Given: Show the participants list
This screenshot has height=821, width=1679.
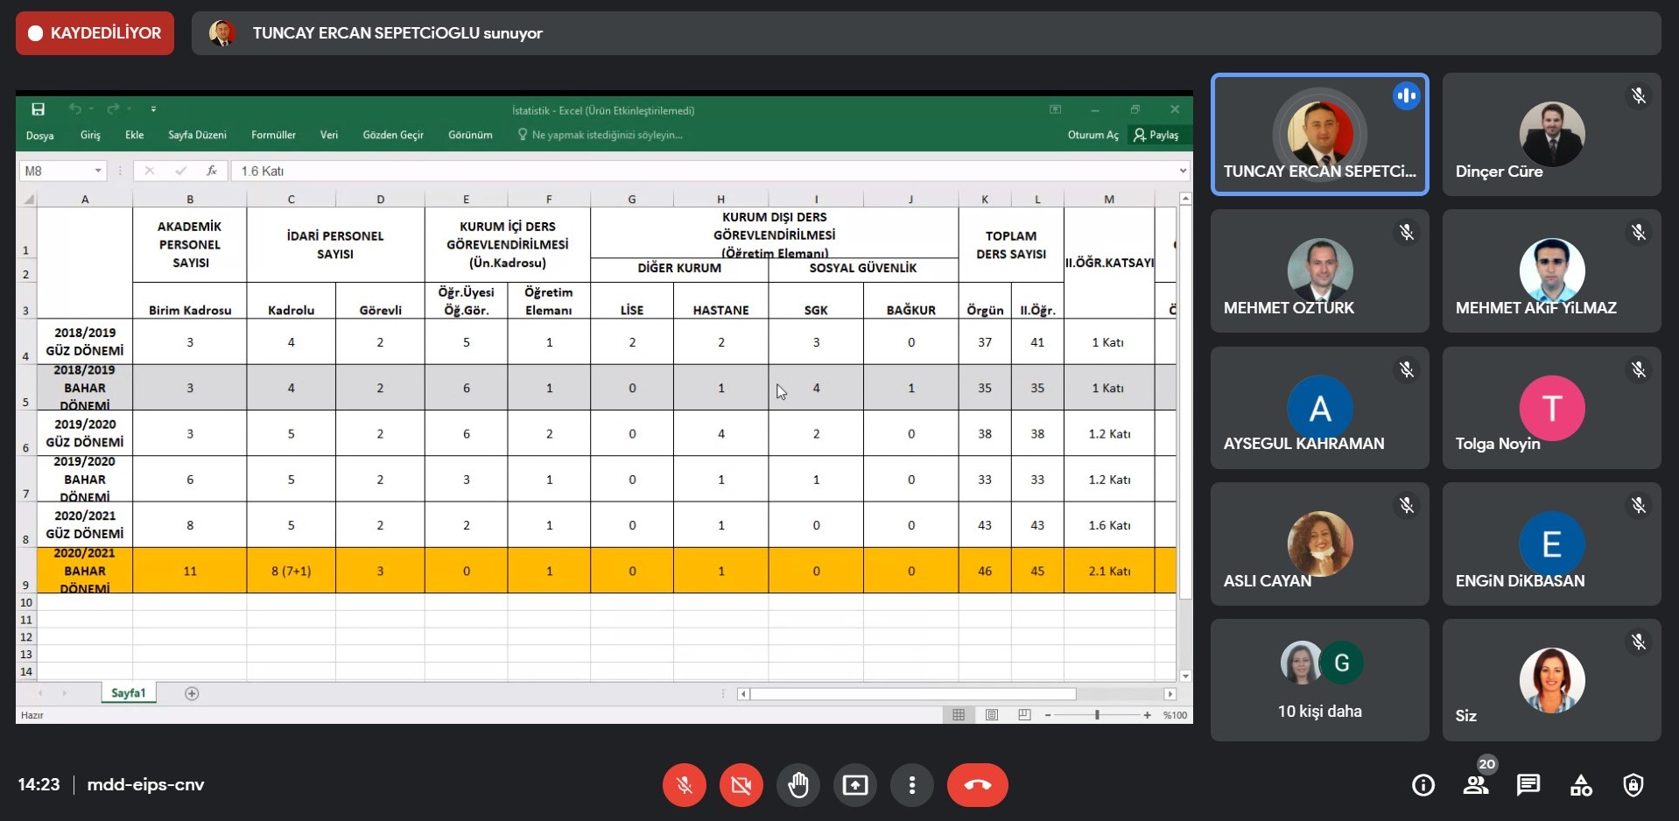Looking at the screenshot, I should click(x=1476, y=785).
